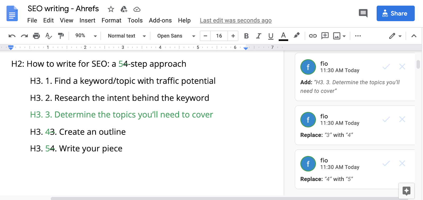Click the Insert link icon
Screen dimensions: 423x200
point(313,36)
